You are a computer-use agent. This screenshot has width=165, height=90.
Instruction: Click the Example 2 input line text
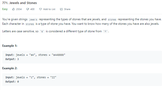(x=31, y=77)
